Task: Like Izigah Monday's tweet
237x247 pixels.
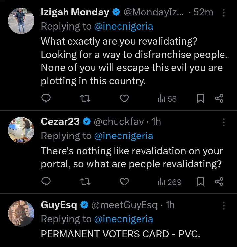Action: (124, 98)
